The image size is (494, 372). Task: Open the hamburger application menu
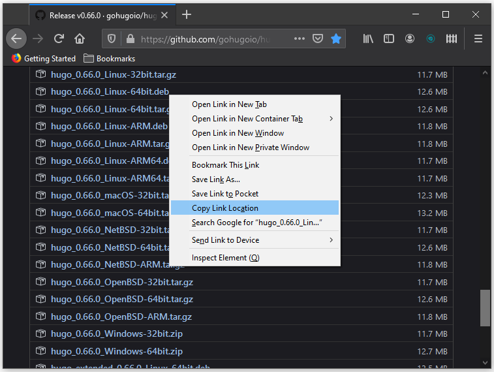pos(478,39)
